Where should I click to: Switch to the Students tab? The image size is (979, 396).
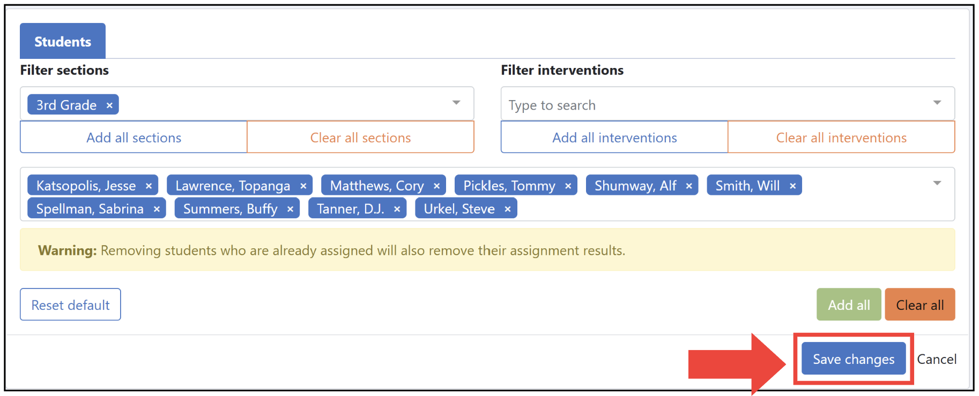coord(63,41)
